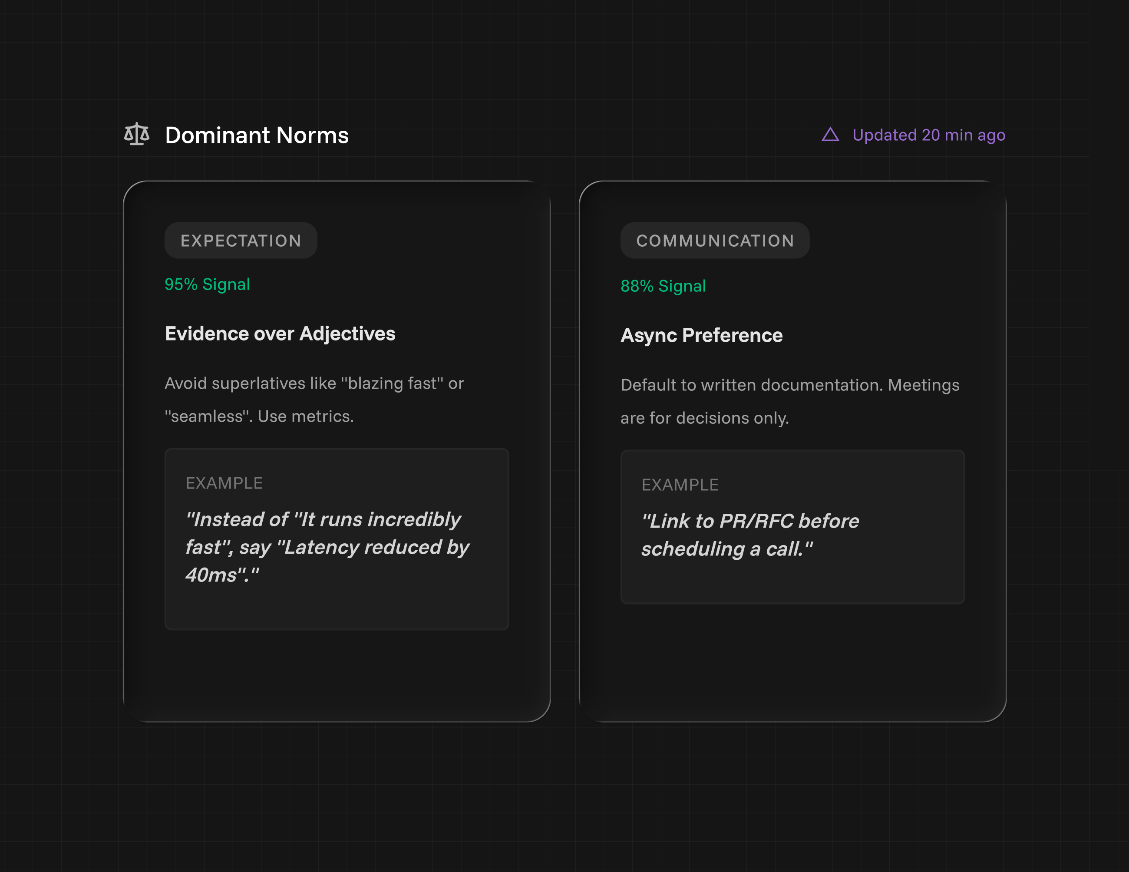
Task: Select the EXPECTATION tag badge
Action: point(241,241)
